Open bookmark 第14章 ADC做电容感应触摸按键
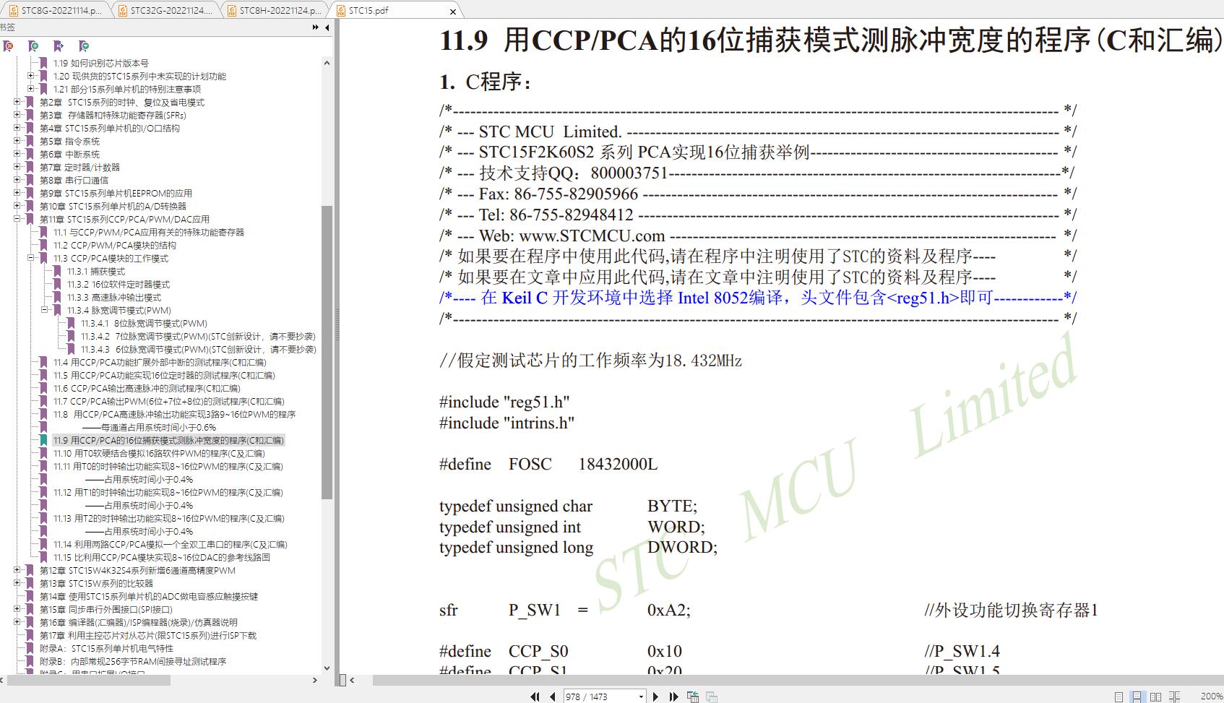 point(149,597)
